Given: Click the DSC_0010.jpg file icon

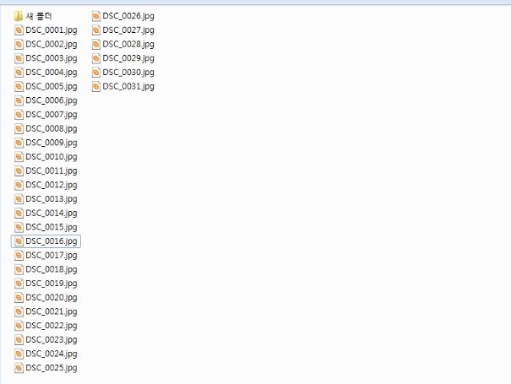Looking at the screenshot, I should (x=19, y=157).
